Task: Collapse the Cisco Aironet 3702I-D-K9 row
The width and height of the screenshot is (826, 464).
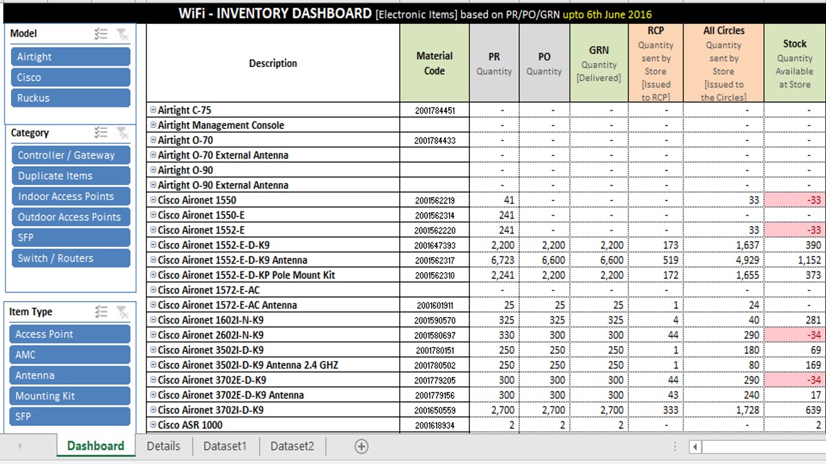Action: click(154, 410)
